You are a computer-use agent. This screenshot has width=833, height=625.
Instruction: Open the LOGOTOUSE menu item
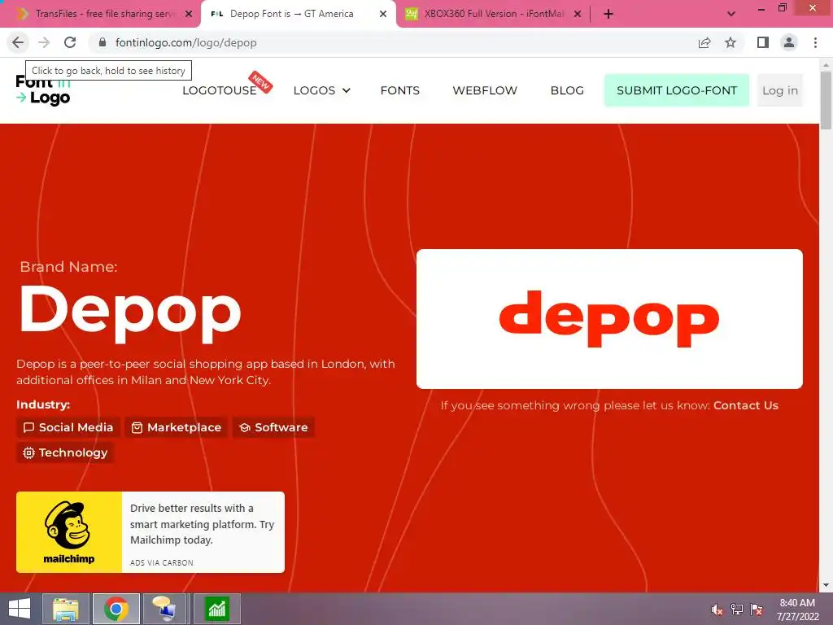220,90
